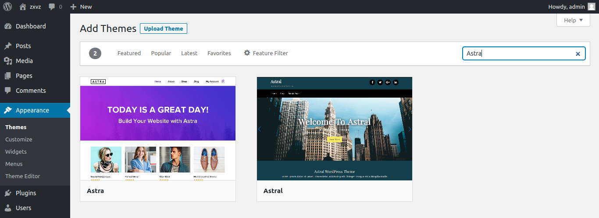The width and height of the screenshot is (599, 218).
Task: Click the Dashboard gauge icon
Action: click(x=8, y=26)
